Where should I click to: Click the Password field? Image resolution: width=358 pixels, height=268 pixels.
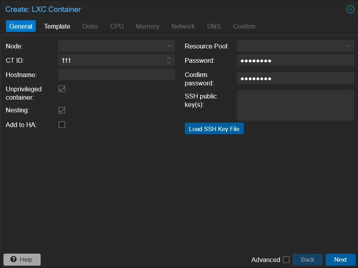[295, 60]
